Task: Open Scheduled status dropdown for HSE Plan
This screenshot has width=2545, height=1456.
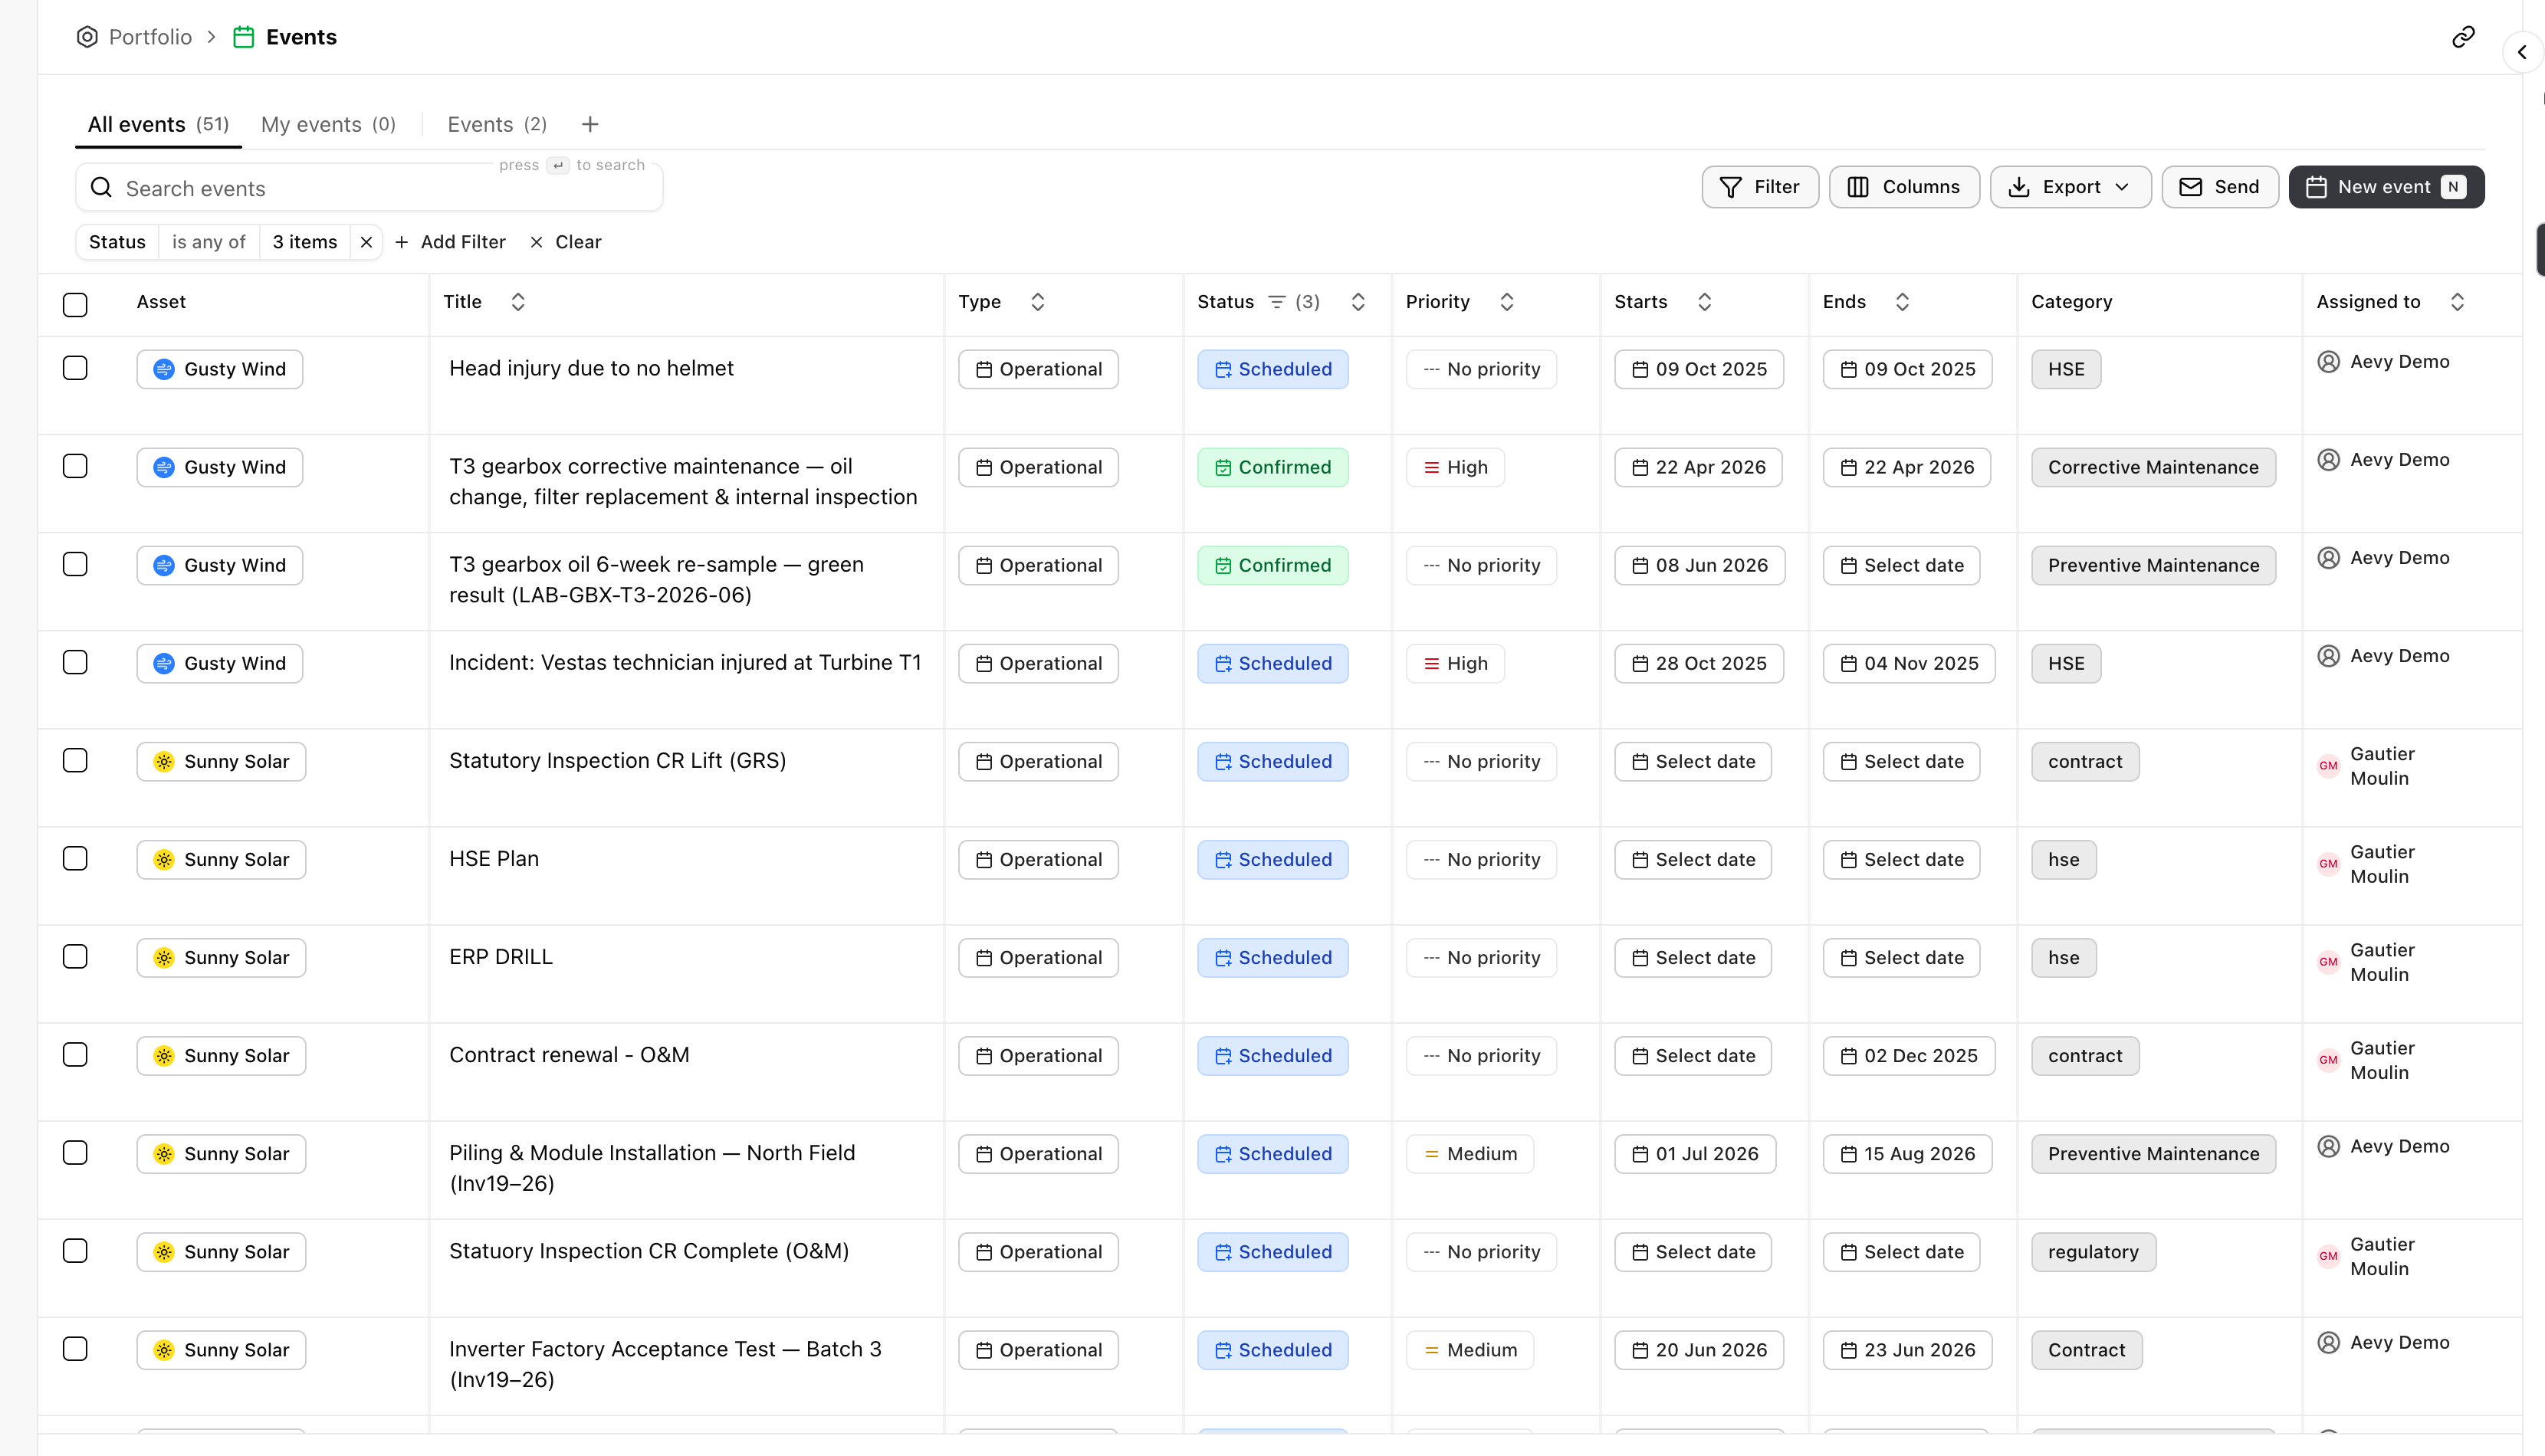Action: (x=1272, y=860)
